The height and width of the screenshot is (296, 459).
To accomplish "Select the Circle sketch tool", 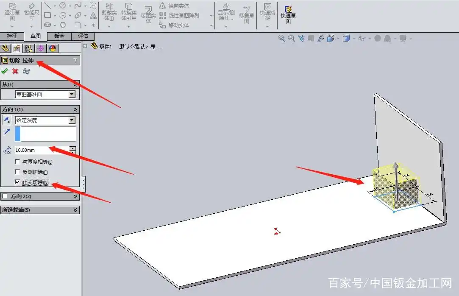I will (63, 6).
